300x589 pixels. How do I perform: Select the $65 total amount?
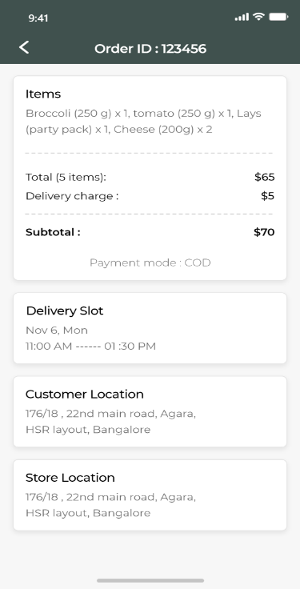click(265, 177)
